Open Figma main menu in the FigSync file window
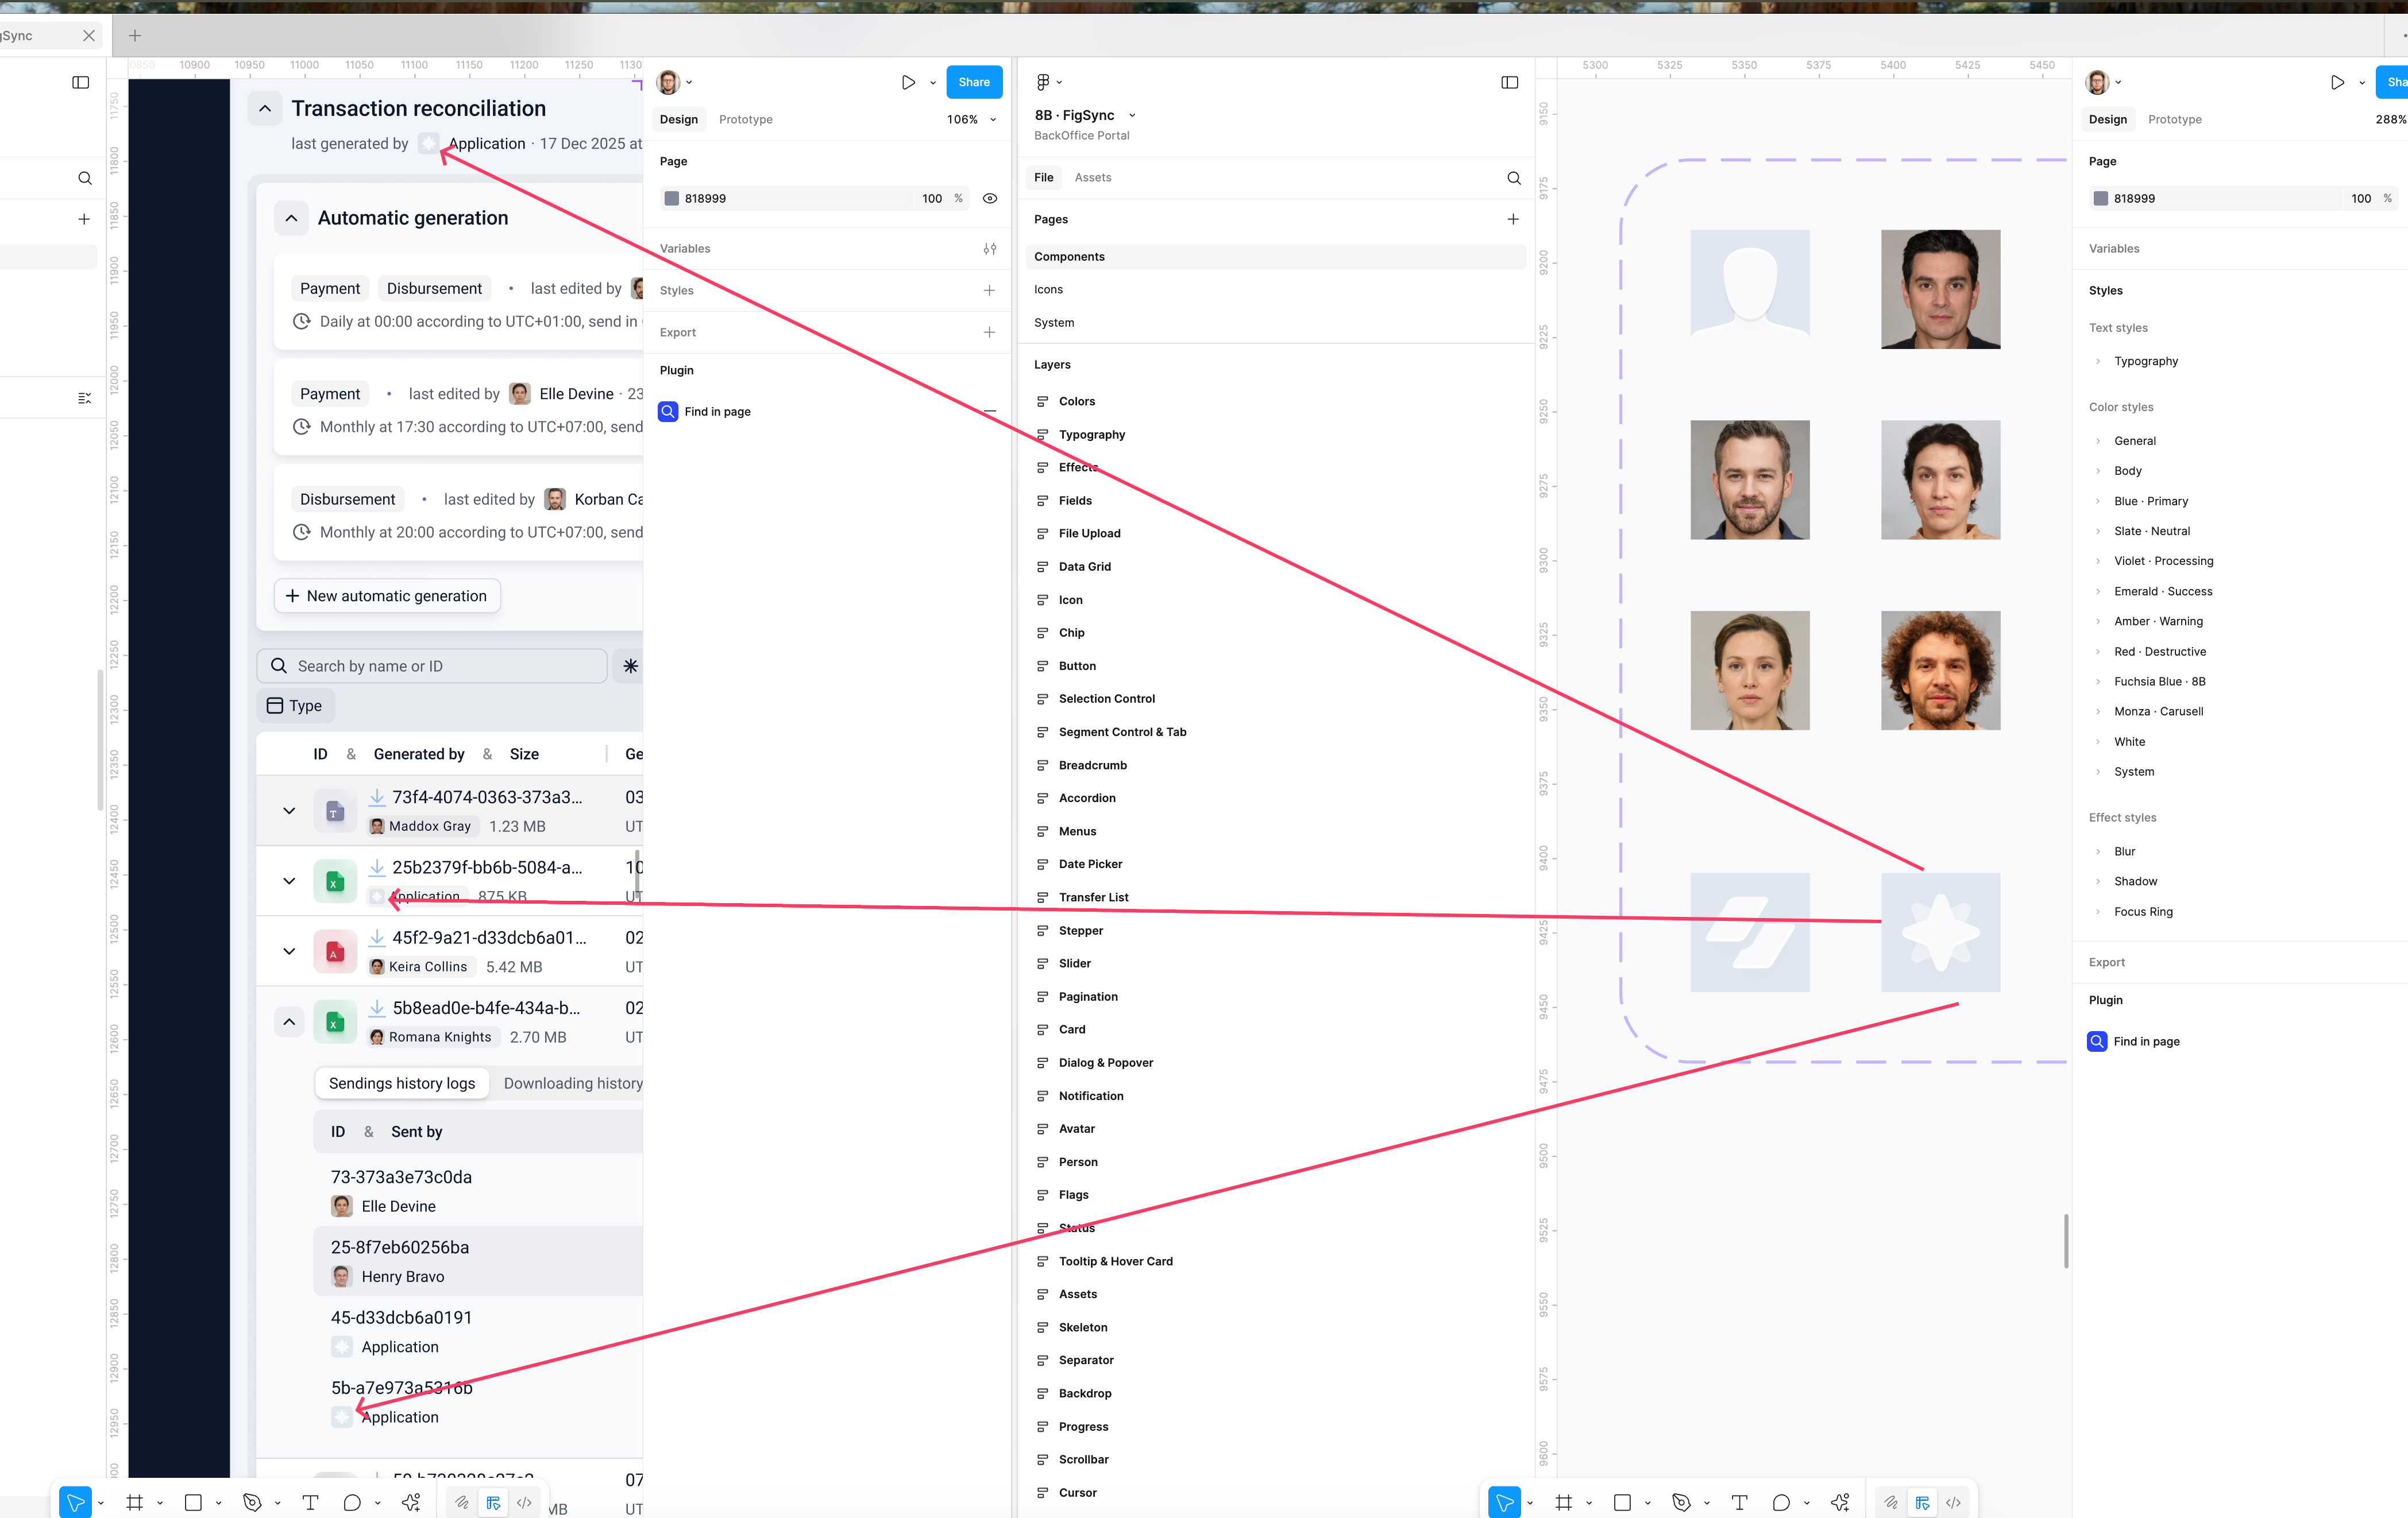Viewport: 2408px width, 1518px height. (1043, 82)
